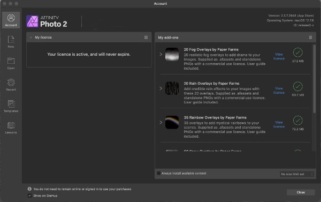Open the Account section in the sidebar
Image resolution: width=321 pixels, height=202 pixels.
click(11, 20)
